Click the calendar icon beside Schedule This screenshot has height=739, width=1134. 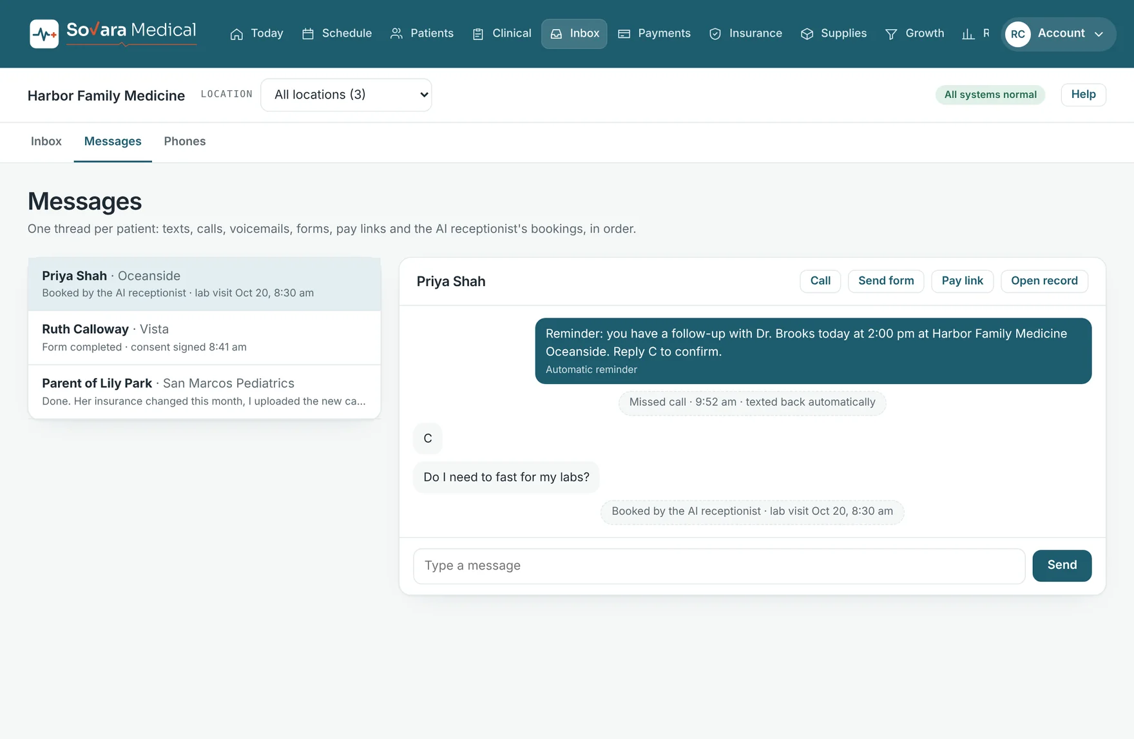(308, 34)
